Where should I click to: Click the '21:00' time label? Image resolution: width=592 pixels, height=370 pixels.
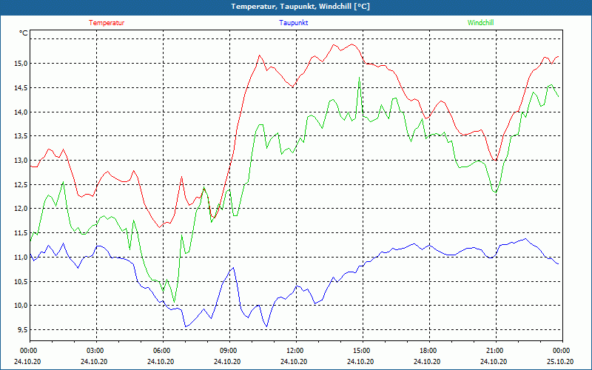coord(494,351)
